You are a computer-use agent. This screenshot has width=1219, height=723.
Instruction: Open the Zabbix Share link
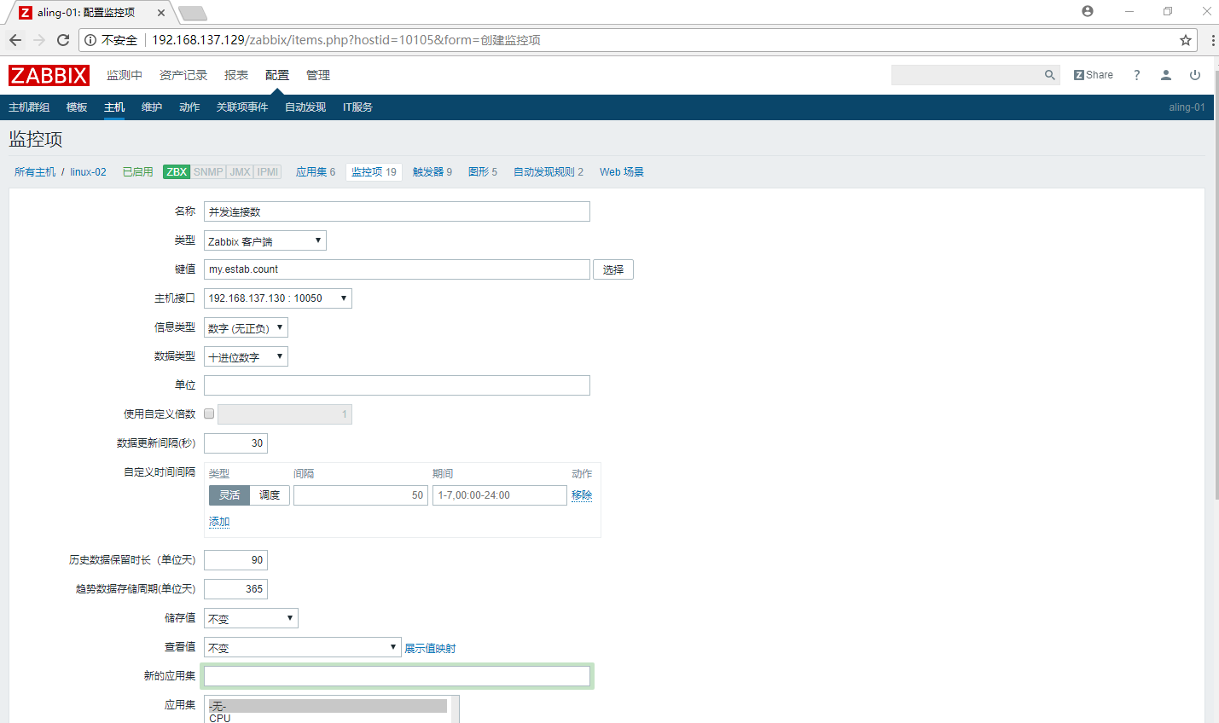pos(1094,75)
